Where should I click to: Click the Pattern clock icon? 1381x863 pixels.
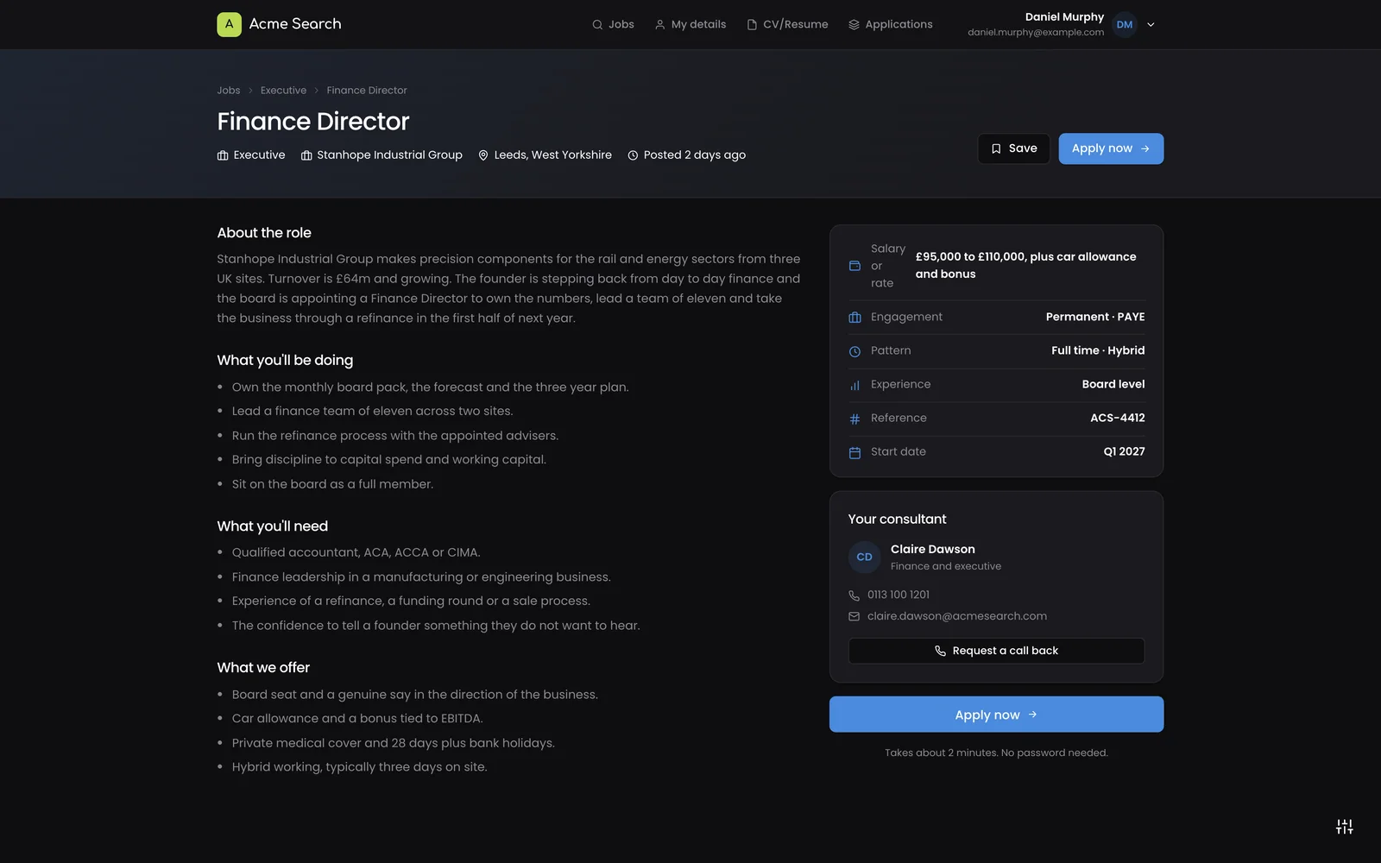click(x=854, y=351)
